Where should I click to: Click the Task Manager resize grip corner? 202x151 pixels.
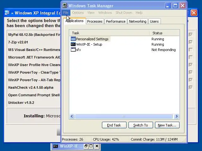click(x=184, y=141)
